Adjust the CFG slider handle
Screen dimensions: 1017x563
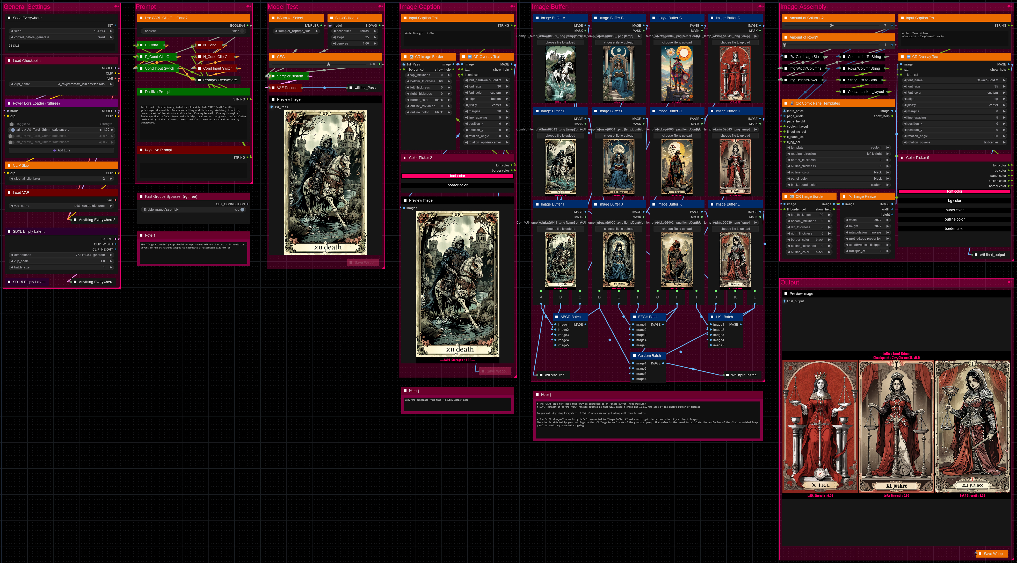(329, 64)
